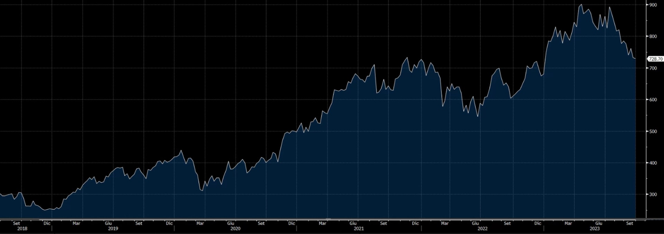The width and height of the screenshot is (664, 234).
Task: Select the 400 value on price axis
Action: point(653,163)
